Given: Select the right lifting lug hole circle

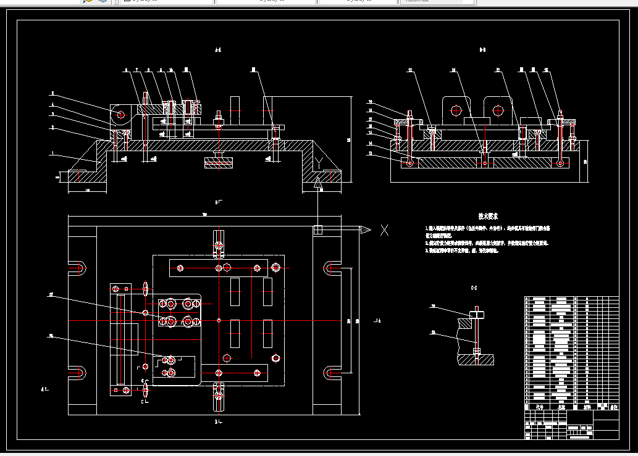Looking at the screenshot, I should tap(498, 110).
